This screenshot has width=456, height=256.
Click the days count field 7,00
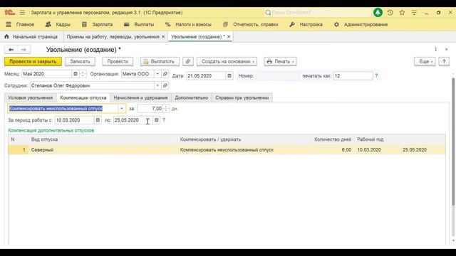click(150, 109)
